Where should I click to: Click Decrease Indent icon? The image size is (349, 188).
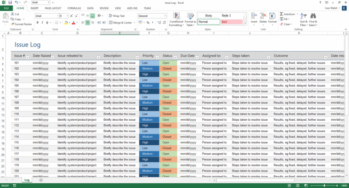click(99, 23)
